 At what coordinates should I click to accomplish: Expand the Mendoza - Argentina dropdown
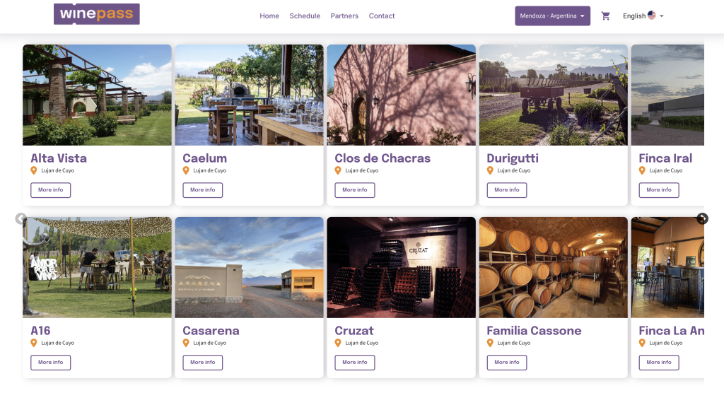click(552, 16)
